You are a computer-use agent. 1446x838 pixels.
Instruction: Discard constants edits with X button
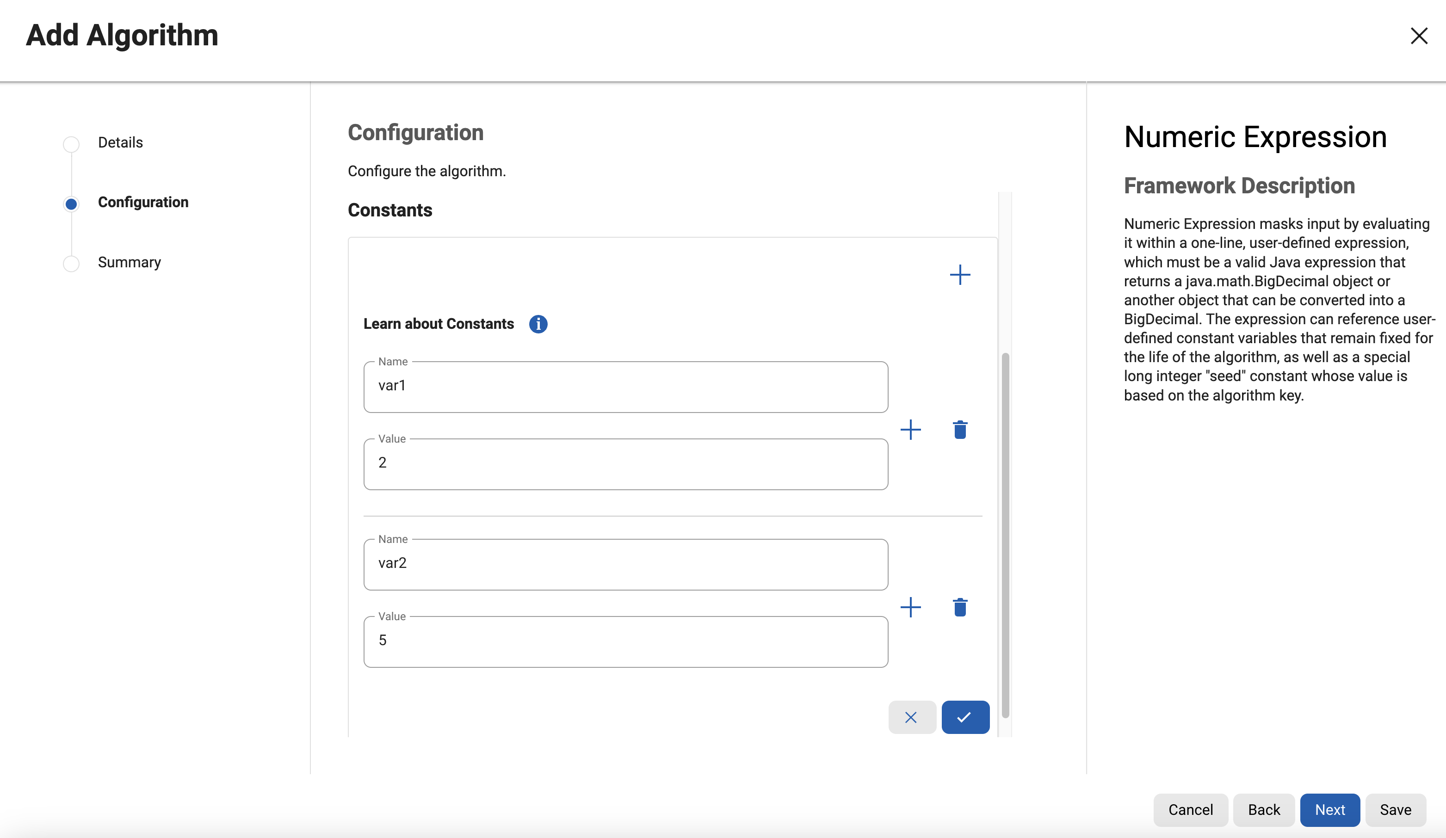(x=911, y=717)
